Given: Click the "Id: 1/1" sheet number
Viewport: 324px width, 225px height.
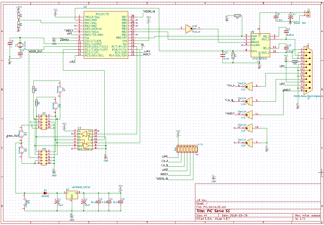Looking at the screenshot, I should (x=300, y=218).
